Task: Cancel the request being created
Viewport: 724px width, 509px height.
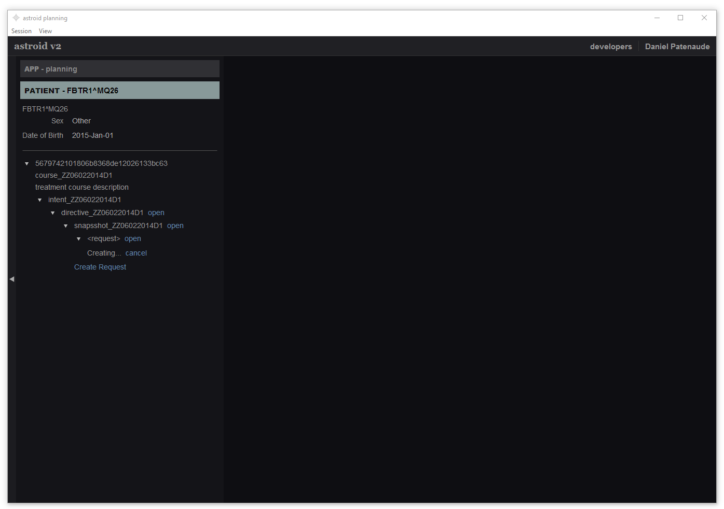Action: point(136,253)
